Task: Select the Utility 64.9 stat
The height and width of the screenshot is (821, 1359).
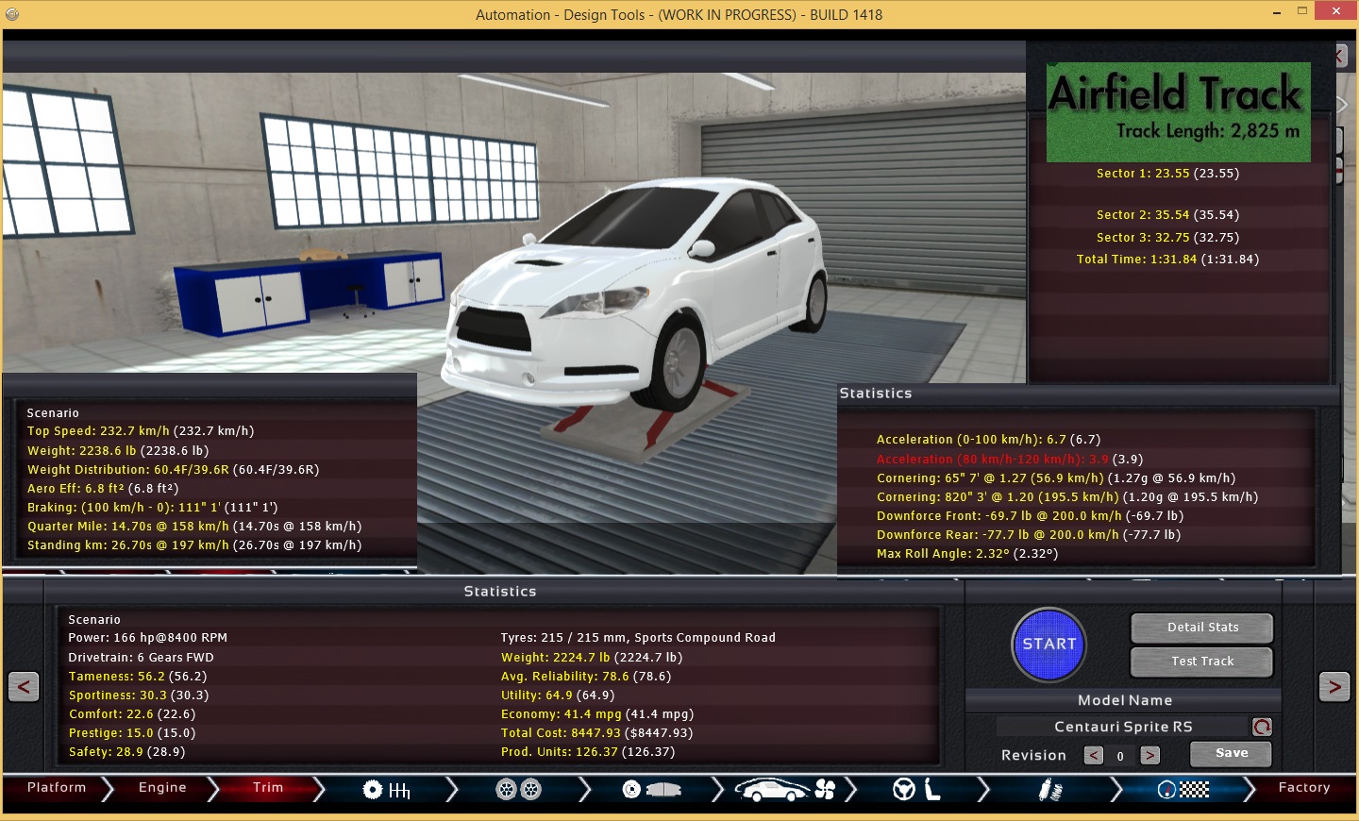Action: pos(558,695)
